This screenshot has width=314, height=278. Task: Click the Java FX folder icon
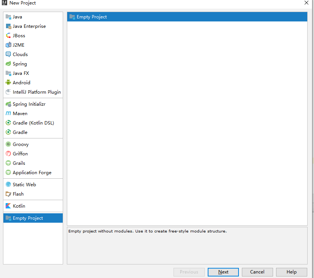[8, 73]
